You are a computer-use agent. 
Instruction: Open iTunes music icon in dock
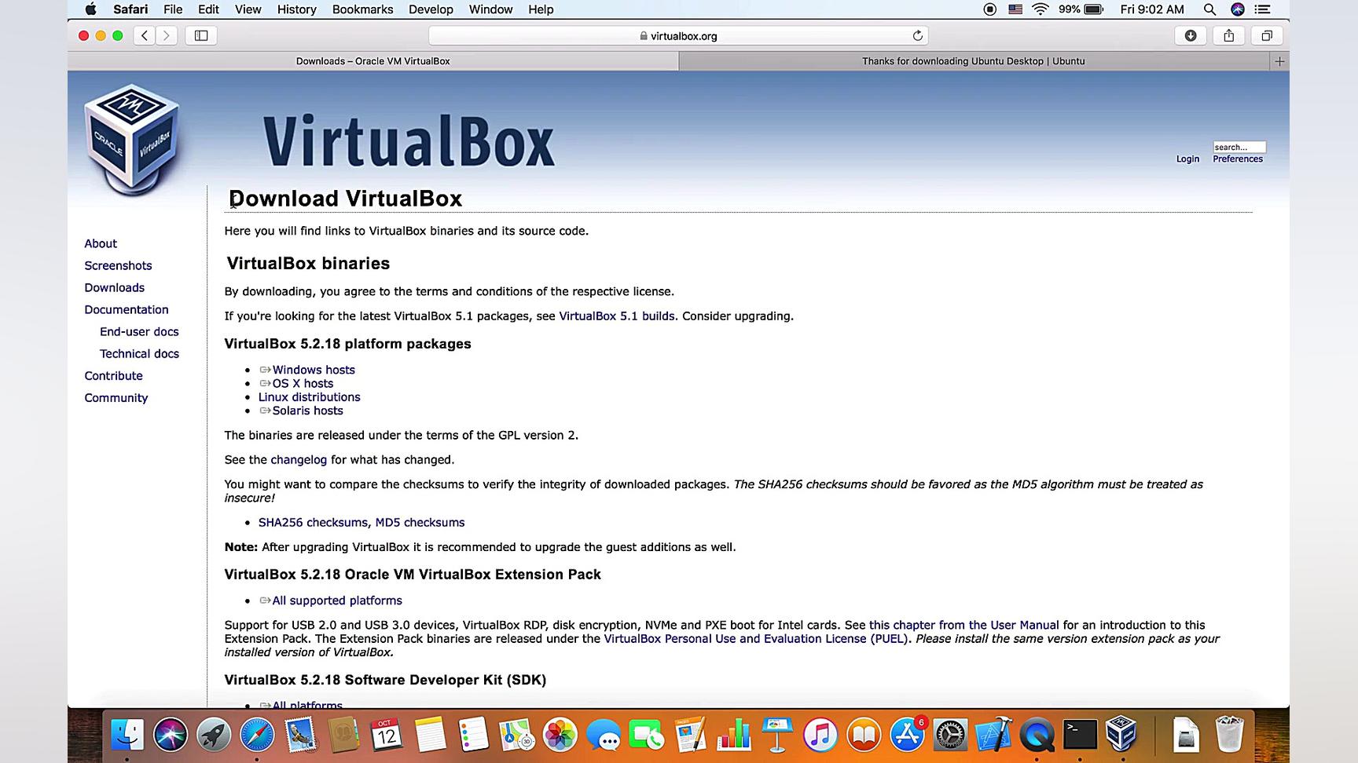pos(820,736)
